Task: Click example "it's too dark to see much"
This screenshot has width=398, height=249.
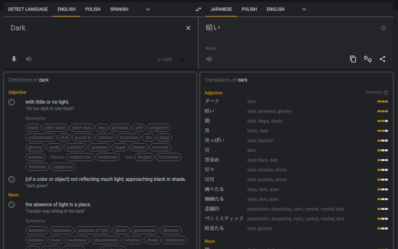Action: 50,109
